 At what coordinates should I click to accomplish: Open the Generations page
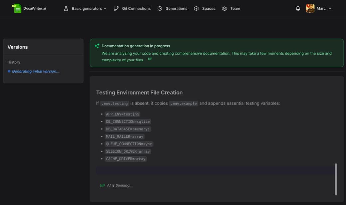(x=176, y=8)
